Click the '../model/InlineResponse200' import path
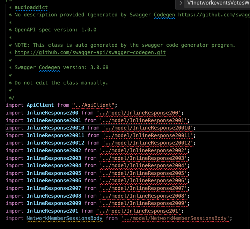Image resolution: width=250 pixels, height=229 pixels. pos(141,113)
